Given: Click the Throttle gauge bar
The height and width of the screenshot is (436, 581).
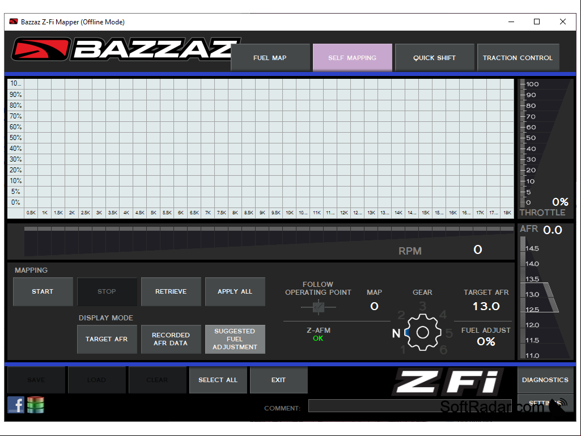Looking at the screenshot, I should point(523,143).
